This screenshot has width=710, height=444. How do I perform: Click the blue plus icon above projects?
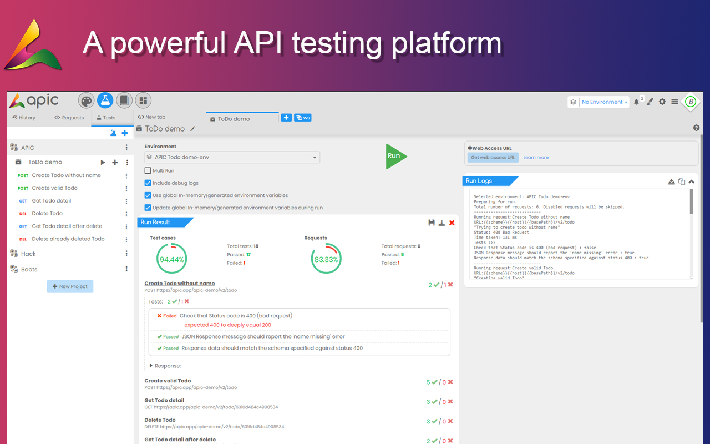pyautogui.click(x=125, y=133)
